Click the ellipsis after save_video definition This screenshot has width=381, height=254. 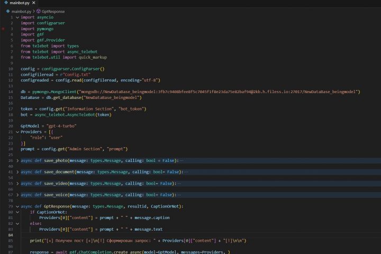(179, 183)
